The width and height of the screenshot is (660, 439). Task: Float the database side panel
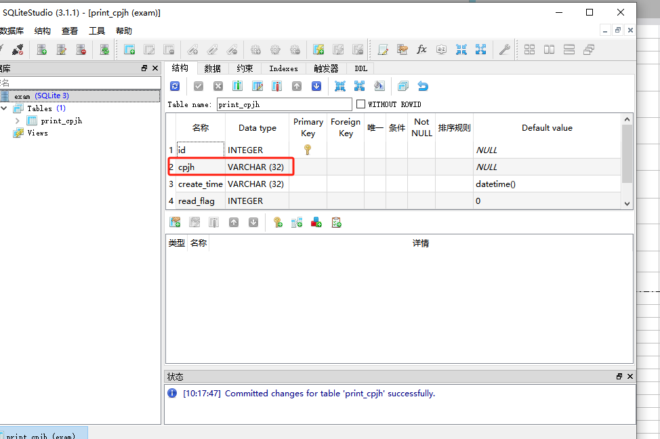[144, 68]
